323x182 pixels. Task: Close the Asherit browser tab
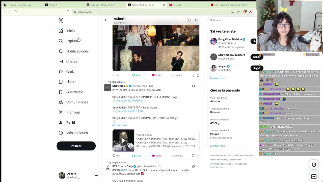[x=164, y=5]
